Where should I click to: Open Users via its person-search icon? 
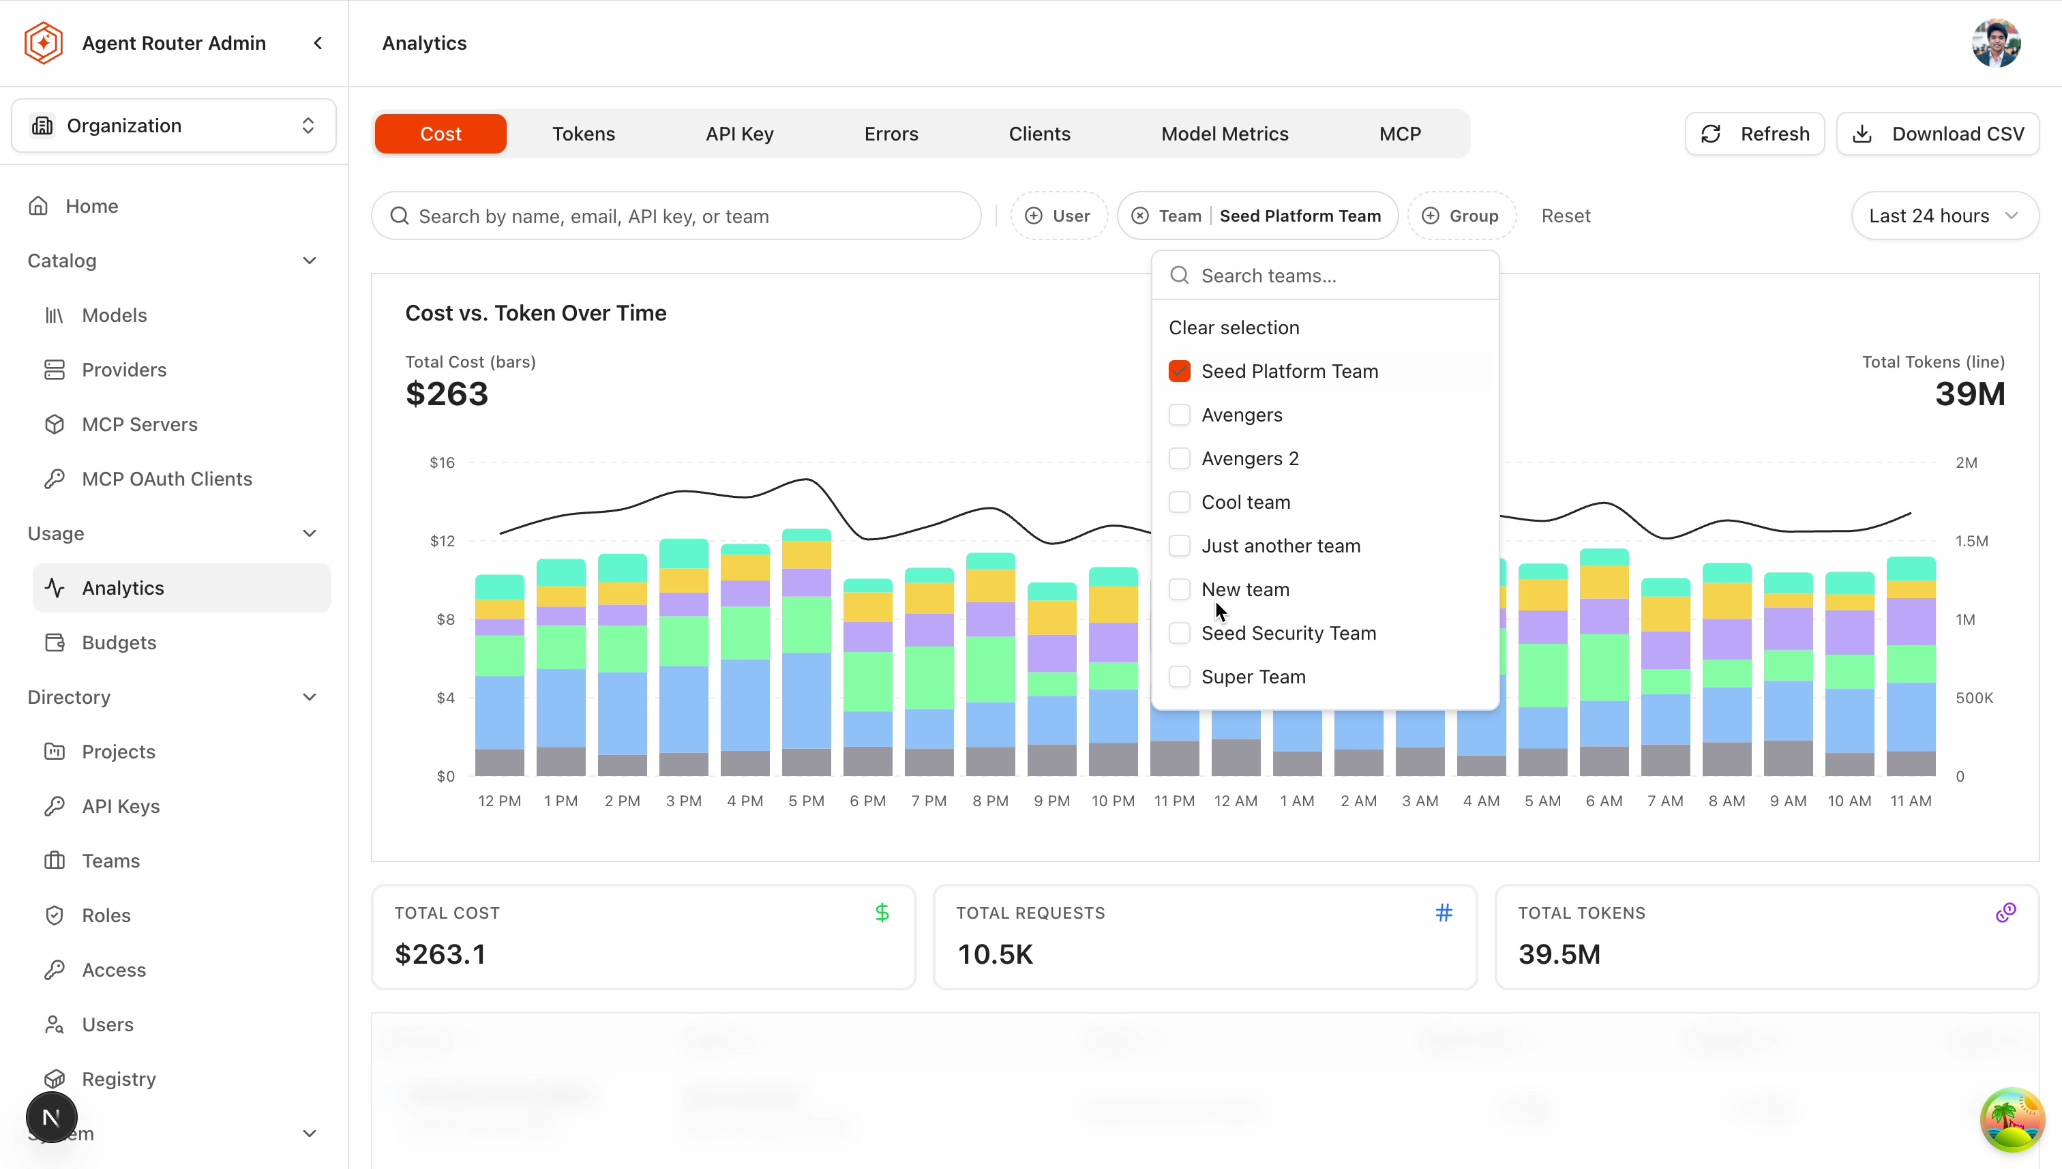click(55, 1025)
